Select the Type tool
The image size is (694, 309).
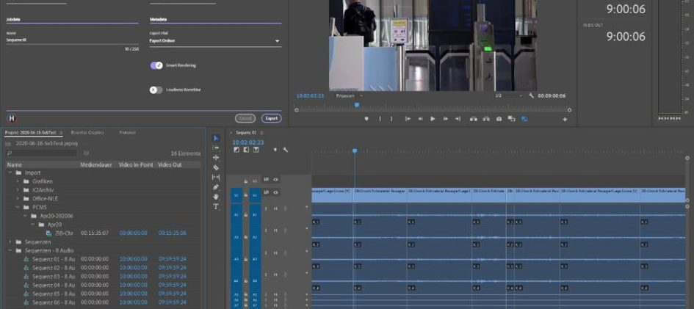[216, 206]
